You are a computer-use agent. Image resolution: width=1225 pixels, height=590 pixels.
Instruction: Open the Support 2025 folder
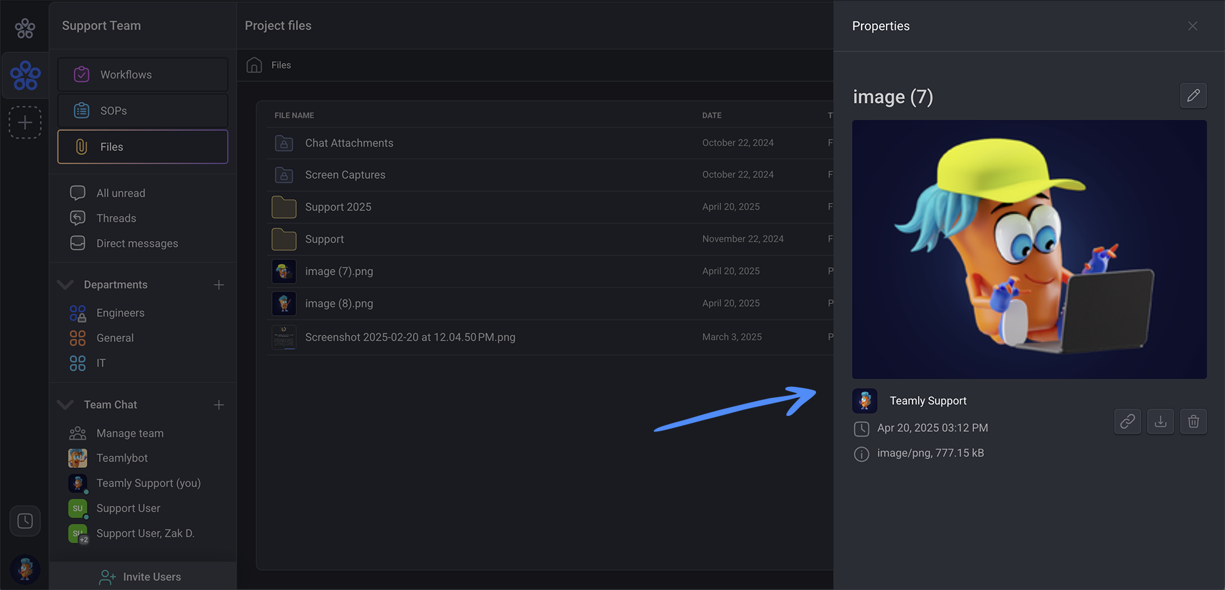pyautogui.click(x=338, y=207)
